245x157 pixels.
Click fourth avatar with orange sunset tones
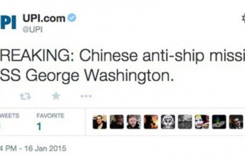click(x=151, y=122)
